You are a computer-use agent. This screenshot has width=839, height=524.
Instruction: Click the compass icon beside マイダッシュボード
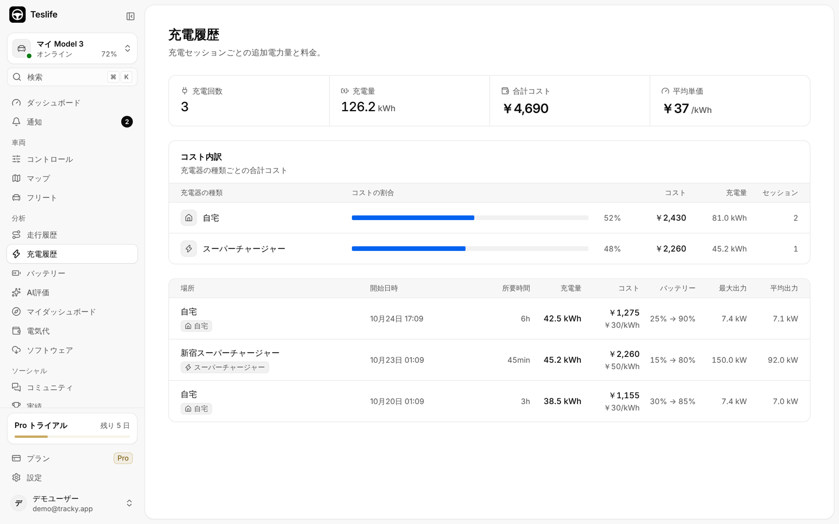tap(16, 311)
